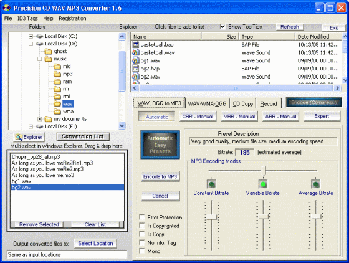Switch to the Record tab
This screenshot has width=349, height=263.
point(269,103)
